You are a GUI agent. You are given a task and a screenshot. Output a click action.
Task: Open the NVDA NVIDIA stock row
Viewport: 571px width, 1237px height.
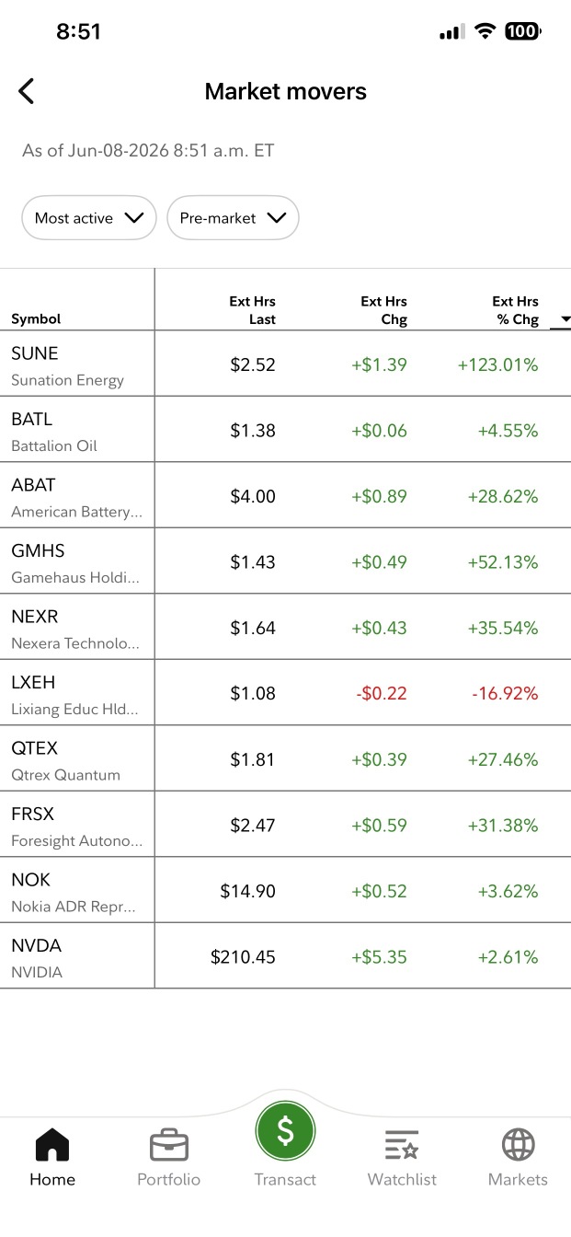[285, 956]
